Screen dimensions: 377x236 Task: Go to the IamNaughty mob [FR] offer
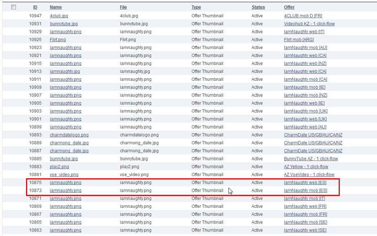pyautogui.click(x=305, y=214)
